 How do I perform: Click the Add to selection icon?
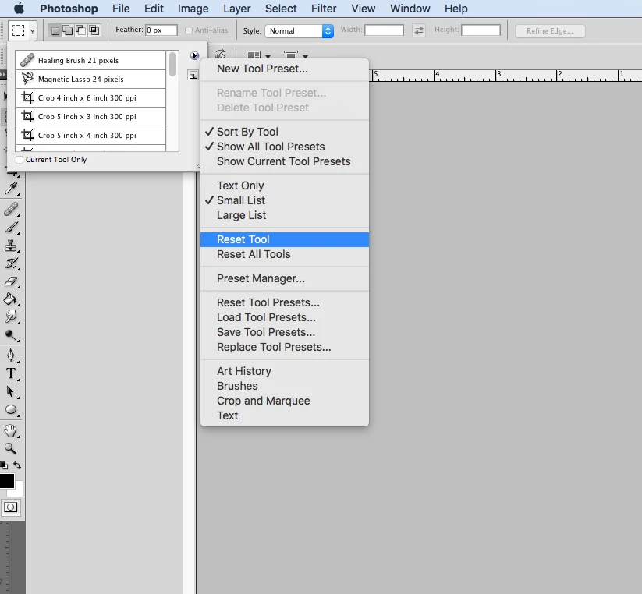pos(68,30)
